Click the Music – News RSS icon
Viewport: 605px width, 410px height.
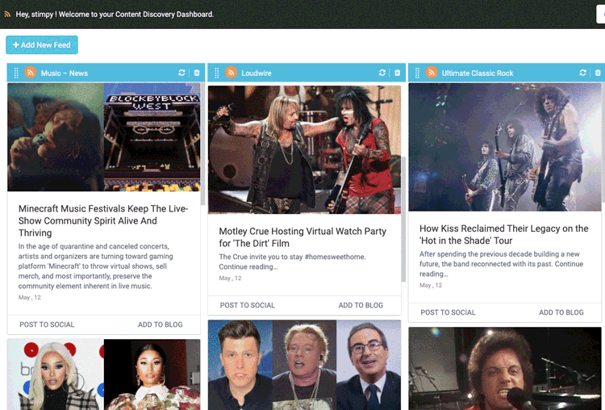(x=31, y=72)
